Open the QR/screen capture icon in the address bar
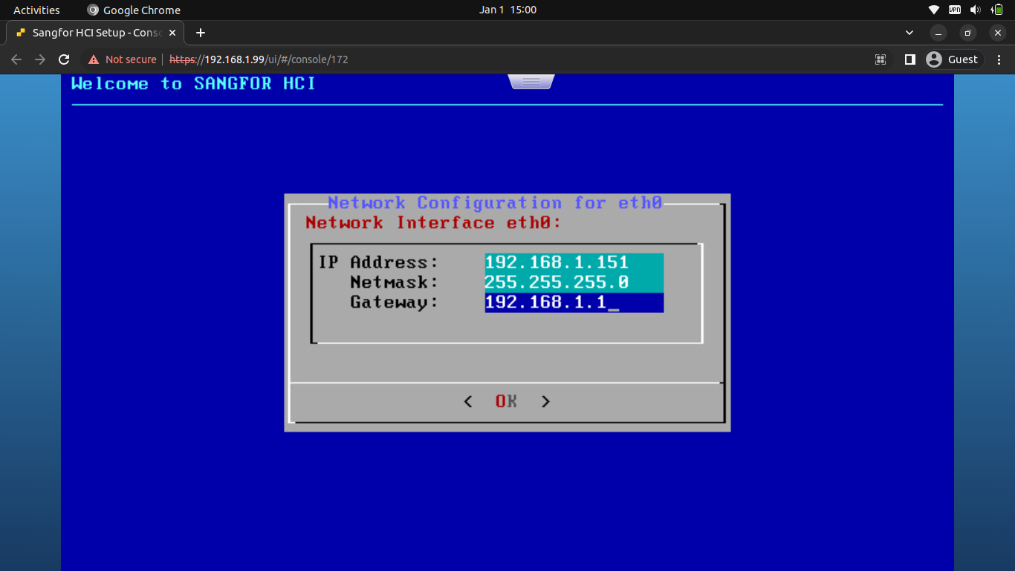1015x571 pixels. point(881,59)
